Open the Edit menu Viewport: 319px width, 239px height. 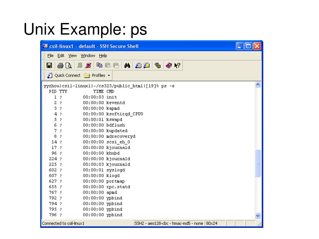[x=61, y=56]
